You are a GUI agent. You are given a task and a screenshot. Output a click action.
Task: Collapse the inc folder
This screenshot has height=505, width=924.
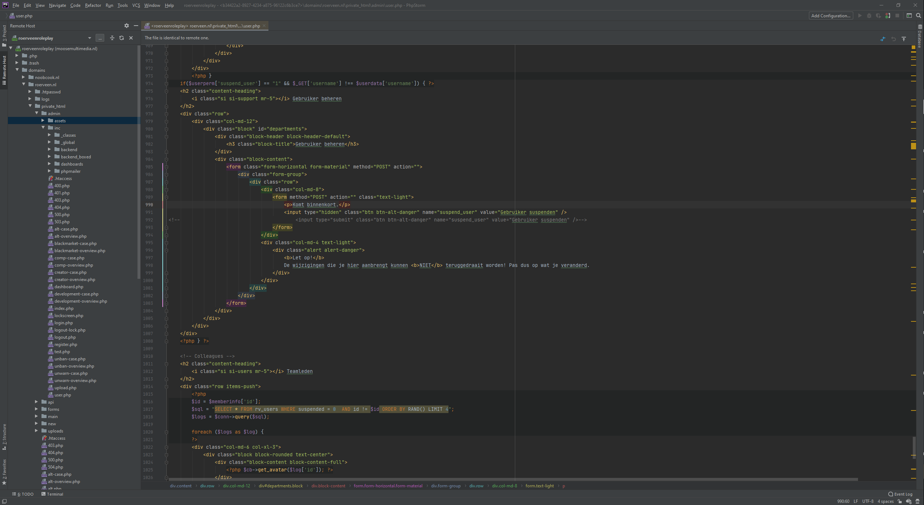(43, 128)
